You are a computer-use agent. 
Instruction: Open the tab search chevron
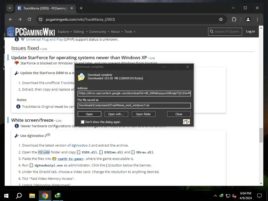(10, 8)
